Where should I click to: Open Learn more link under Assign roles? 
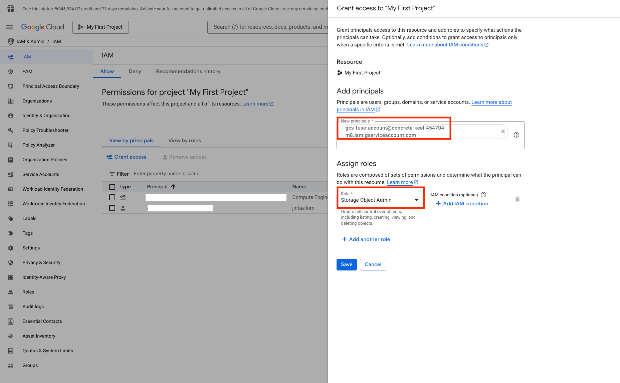(402, 182)
